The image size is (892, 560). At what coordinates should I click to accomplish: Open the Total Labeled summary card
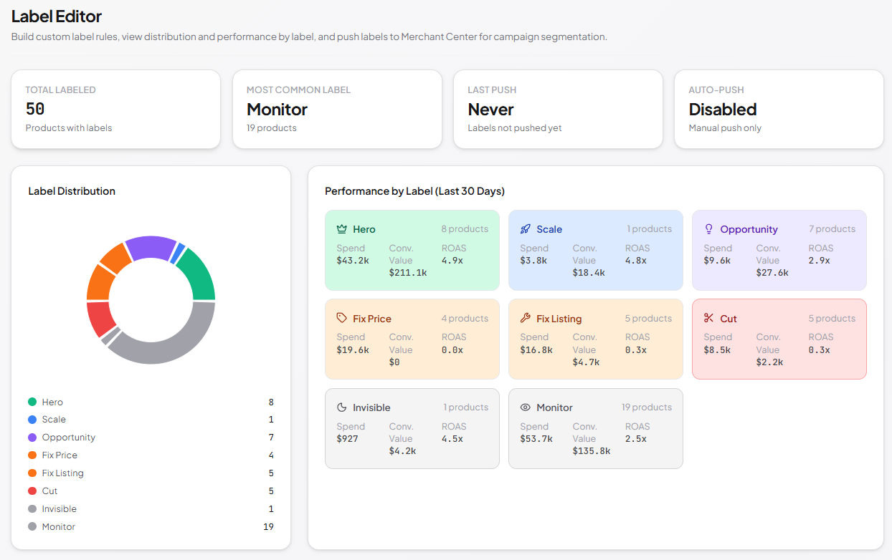click(115, 109)
